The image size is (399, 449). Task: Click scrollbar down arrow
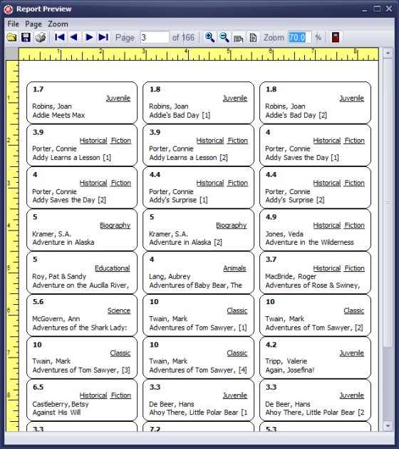coord(388,426)
